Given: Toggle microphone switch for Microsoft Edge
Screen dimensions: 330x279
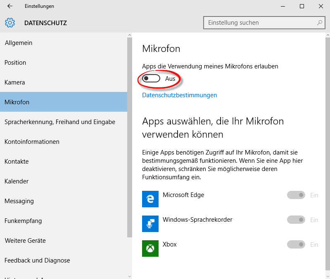Looking at the screenshot, I should point(296,195).
